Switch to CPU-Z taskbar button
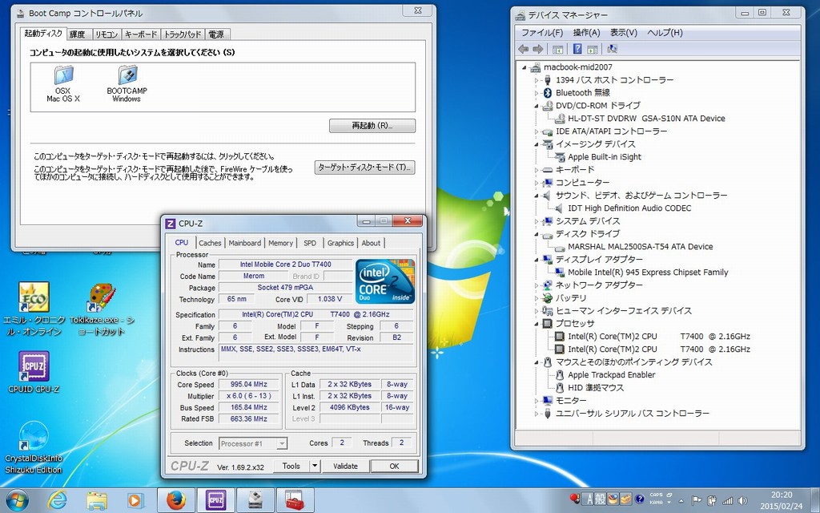 point(216,500)
